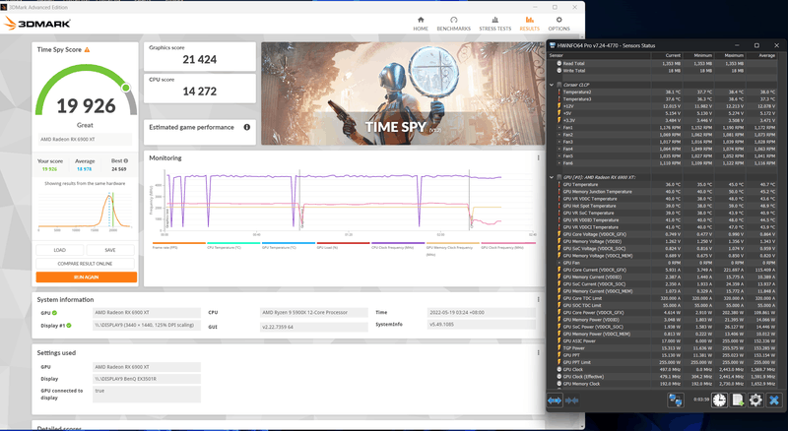This screenshot has height=431, width=788.
Task: Toggle GPU Load (%) legend series
Action: (x=343, y=245)
